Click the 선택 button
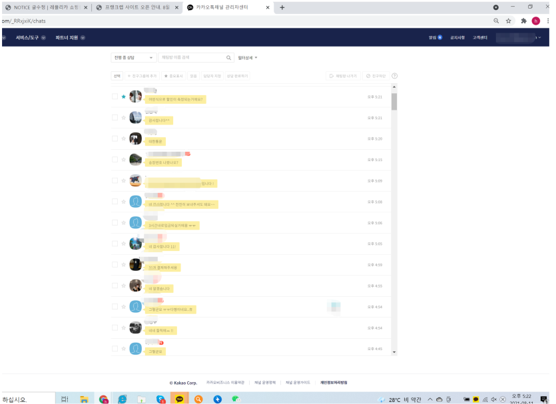The image size is (556, 404). (x=117, y=76)
